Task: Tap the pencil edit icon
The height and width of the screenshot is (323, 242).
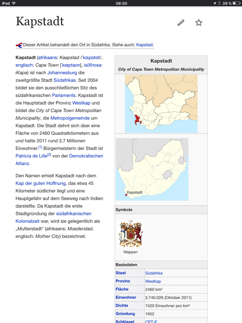Action: click(x=181, y=23)
